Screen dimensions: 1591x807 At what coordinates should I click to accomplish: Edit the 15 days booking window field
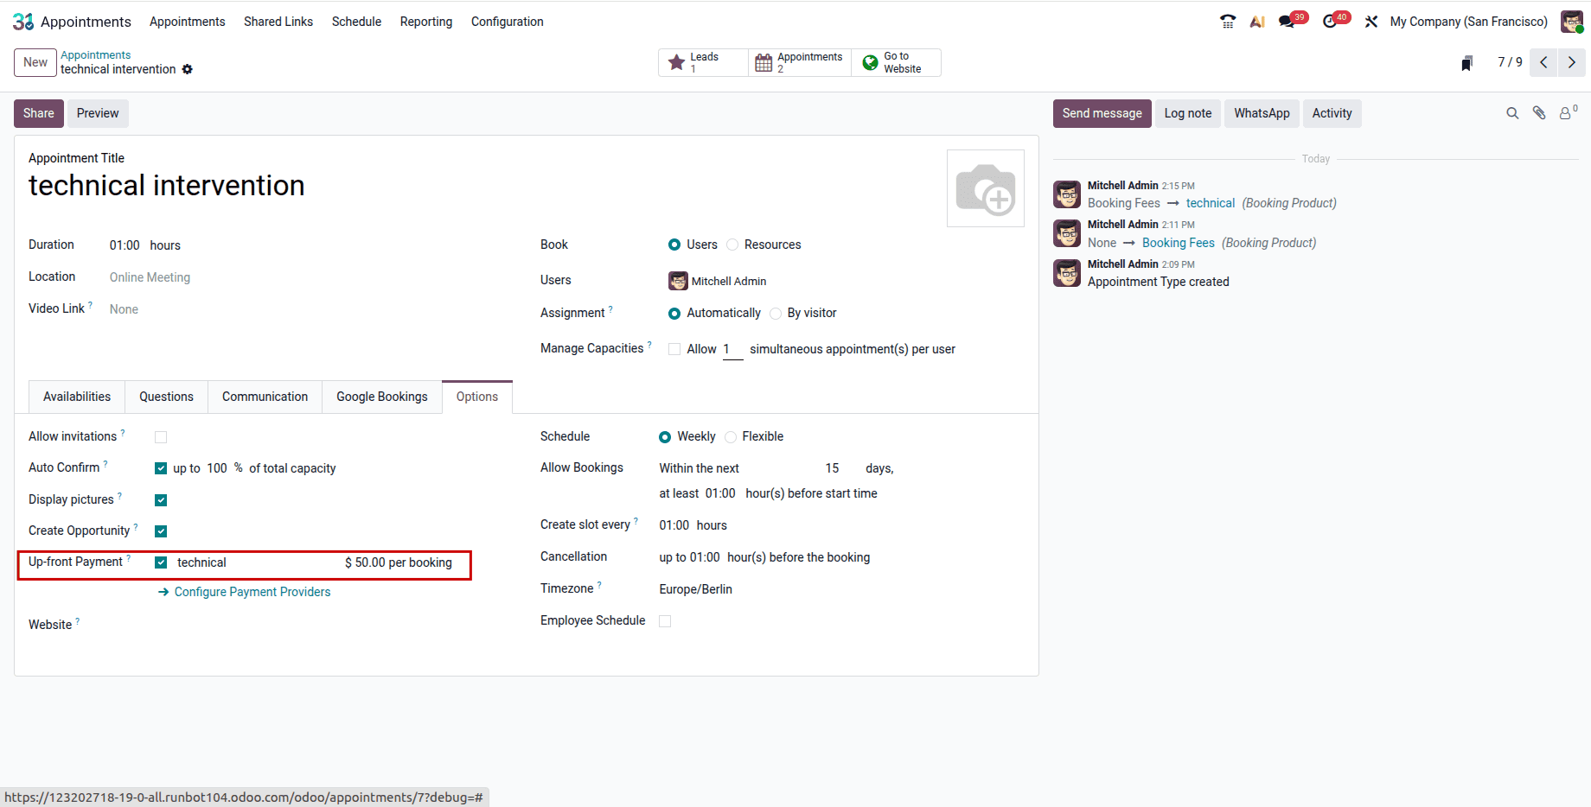click(832, 468)
